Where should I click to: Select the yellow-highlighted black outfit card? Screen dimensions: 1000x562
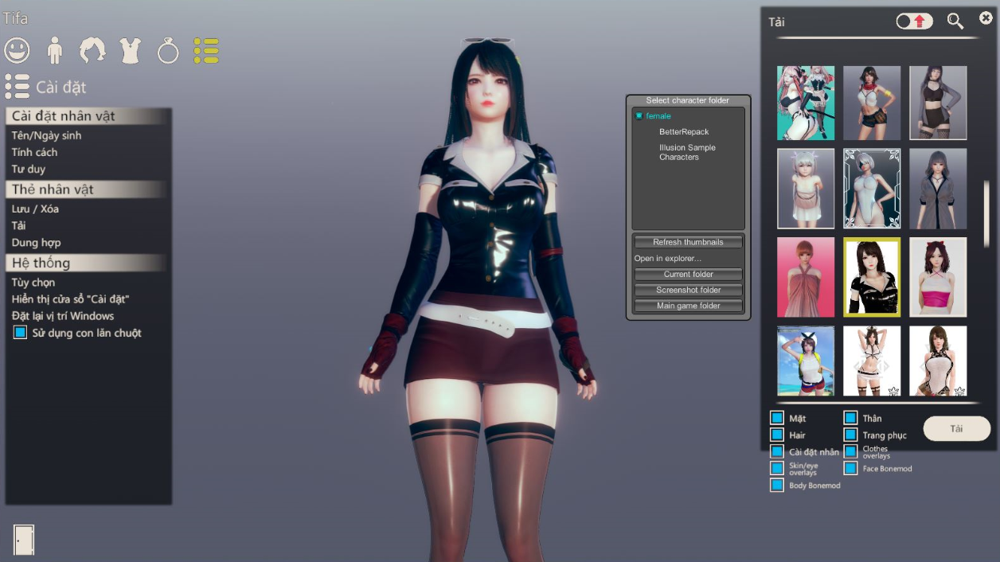pyautogui.click(x=872, y=276)
